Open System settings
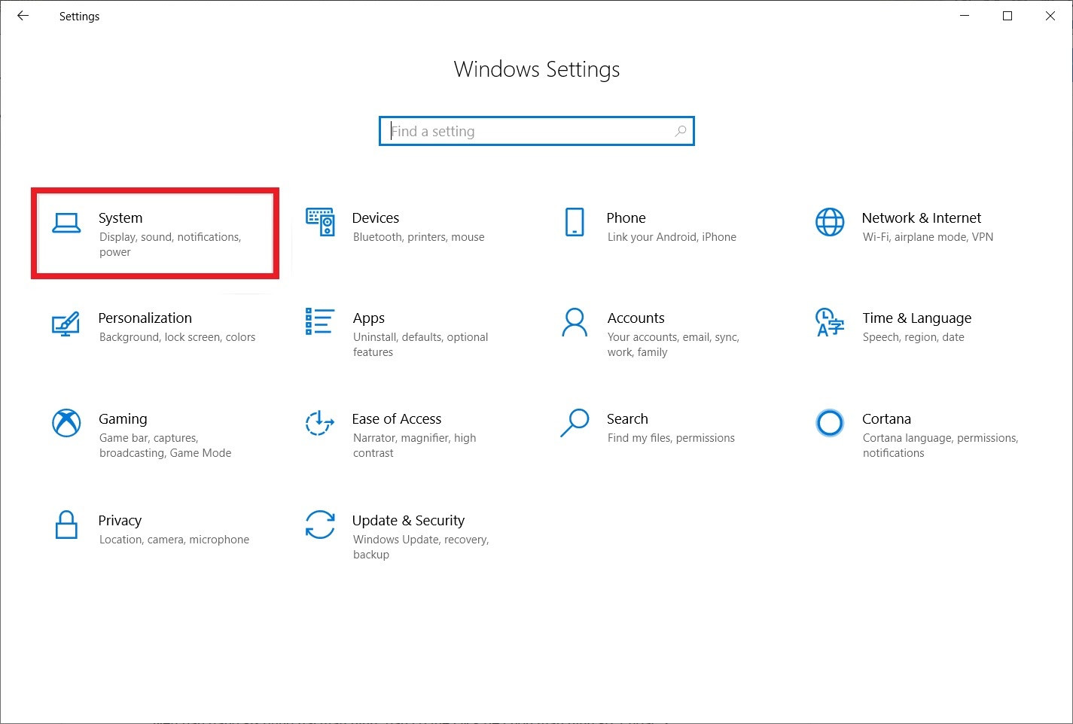 (x=154, y=233)
